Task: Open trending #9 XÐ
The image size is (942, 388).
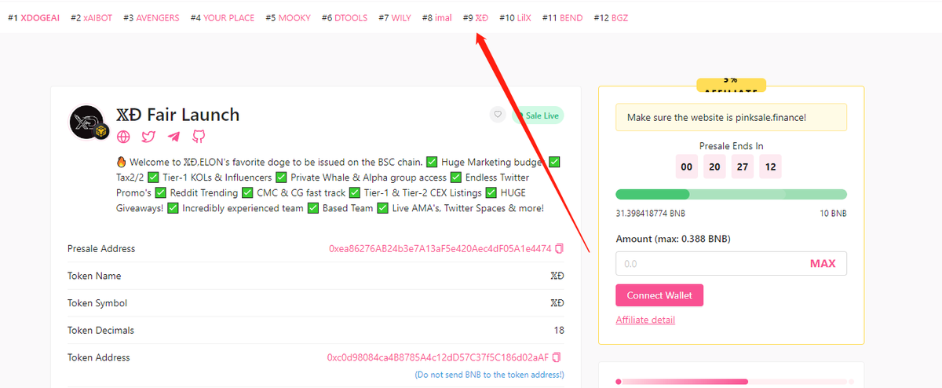Action: point(476,18)
